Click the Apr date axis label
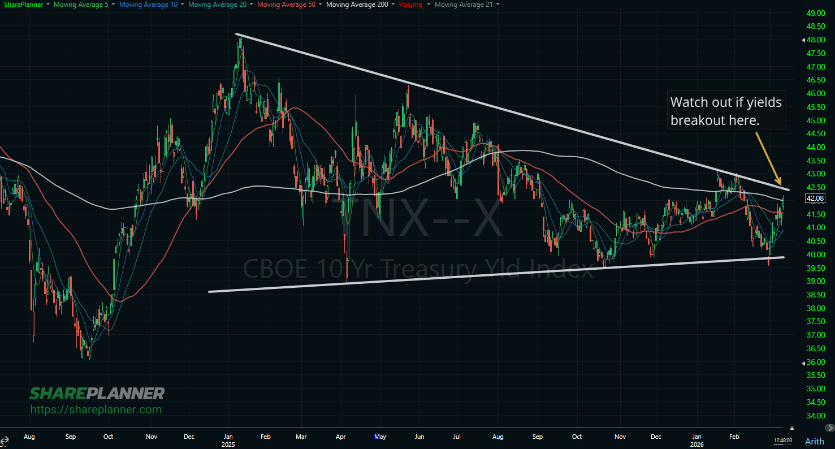The width and height of the screenshot is (835, 449). (x=341, y=437)
